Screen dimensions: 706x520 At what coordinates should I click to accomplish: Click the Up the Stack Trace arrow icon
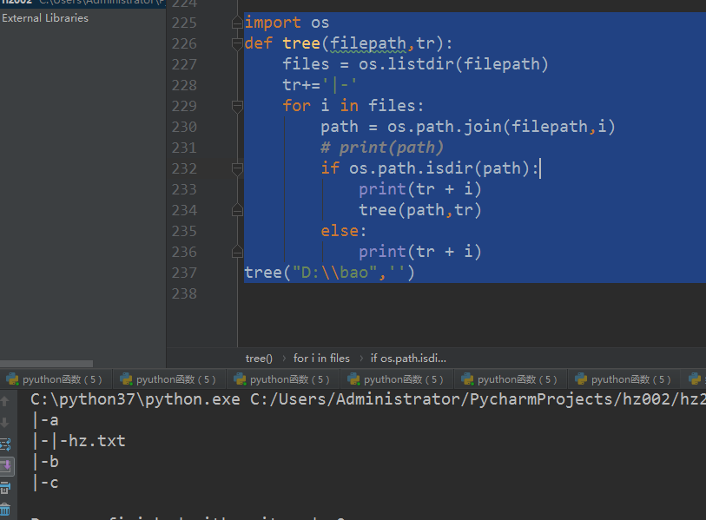tap(4, 401)
